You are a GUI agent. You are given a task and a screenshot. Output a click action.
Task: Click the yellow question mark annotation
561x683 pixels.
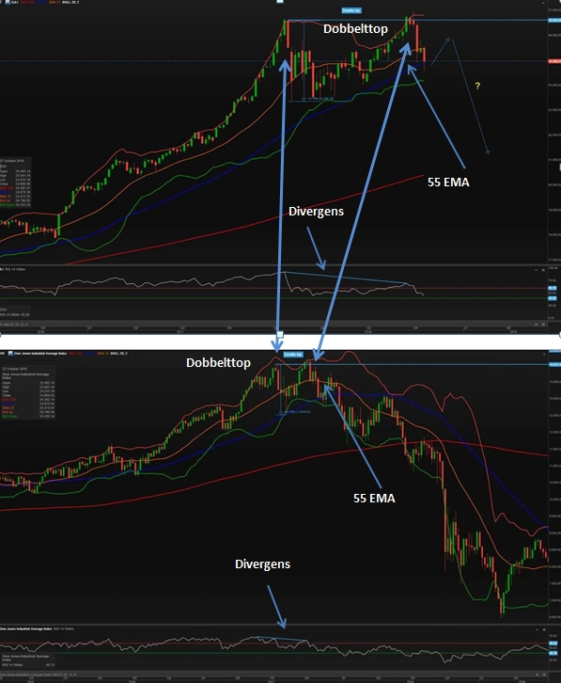[x=477, y=86]
